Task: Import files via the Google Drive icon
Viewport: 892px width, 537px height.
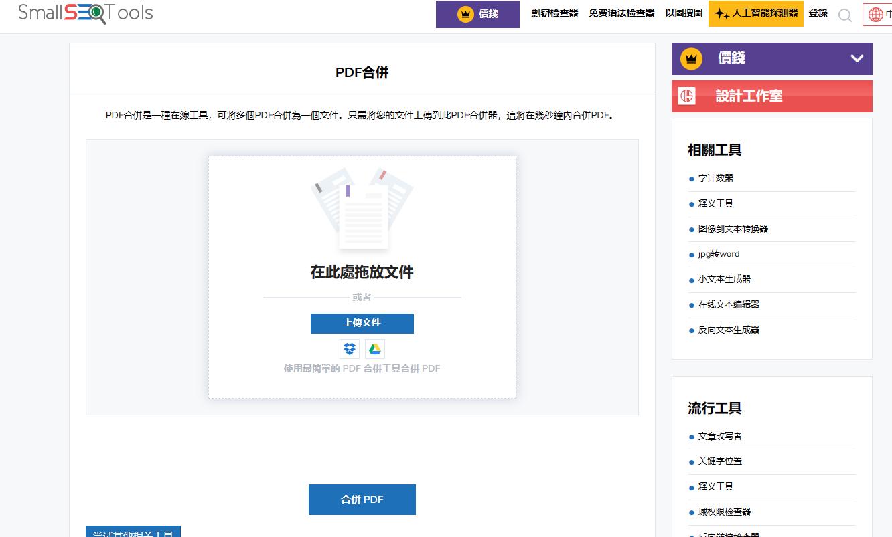Action: [x=375, y=348]
